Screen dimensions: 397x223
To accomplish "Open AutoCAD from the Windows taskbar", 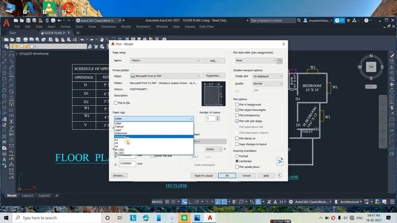I will [x=210, y=217].
